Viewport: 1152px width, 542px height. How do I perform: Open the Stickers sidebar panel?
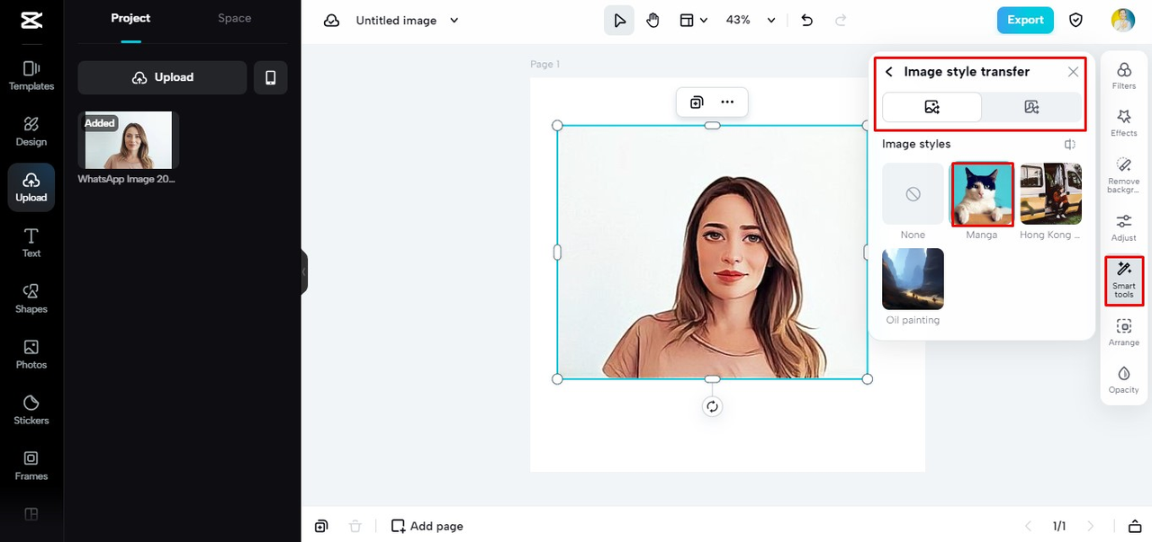click(x=31, y=410)
